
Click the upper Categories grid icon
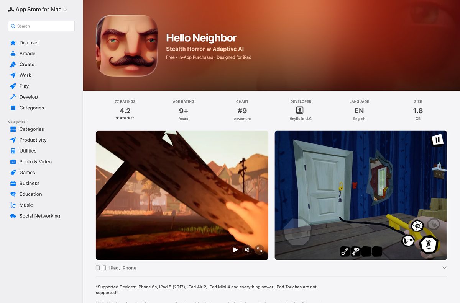click(13, 108)
